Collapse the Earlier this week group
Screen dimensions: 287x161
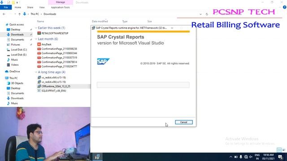click(x=36, y=28)
